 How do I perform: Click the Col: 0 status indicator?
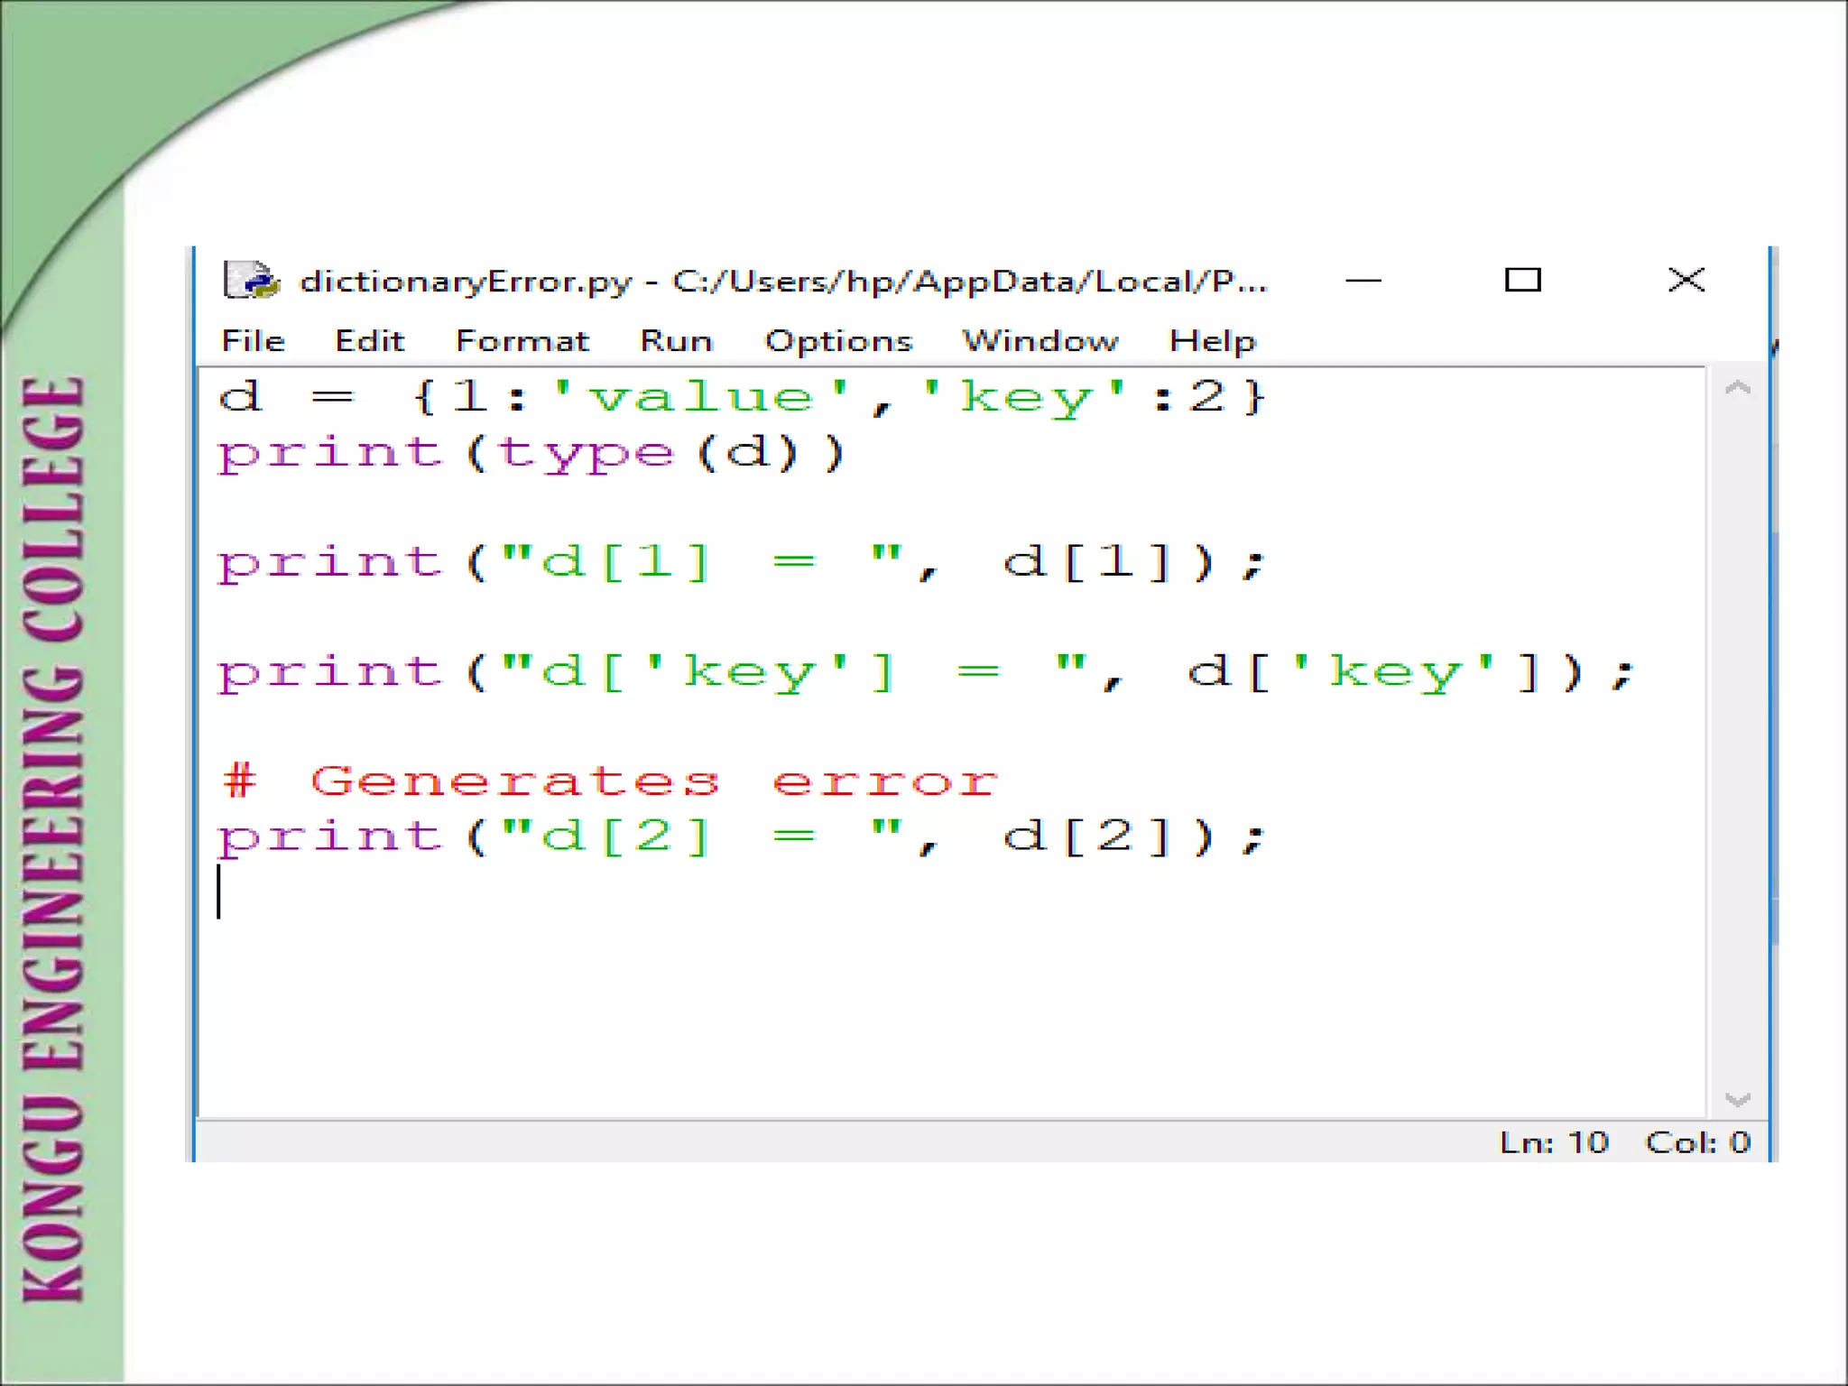pyautogui.click(x=1697, y=1143)
